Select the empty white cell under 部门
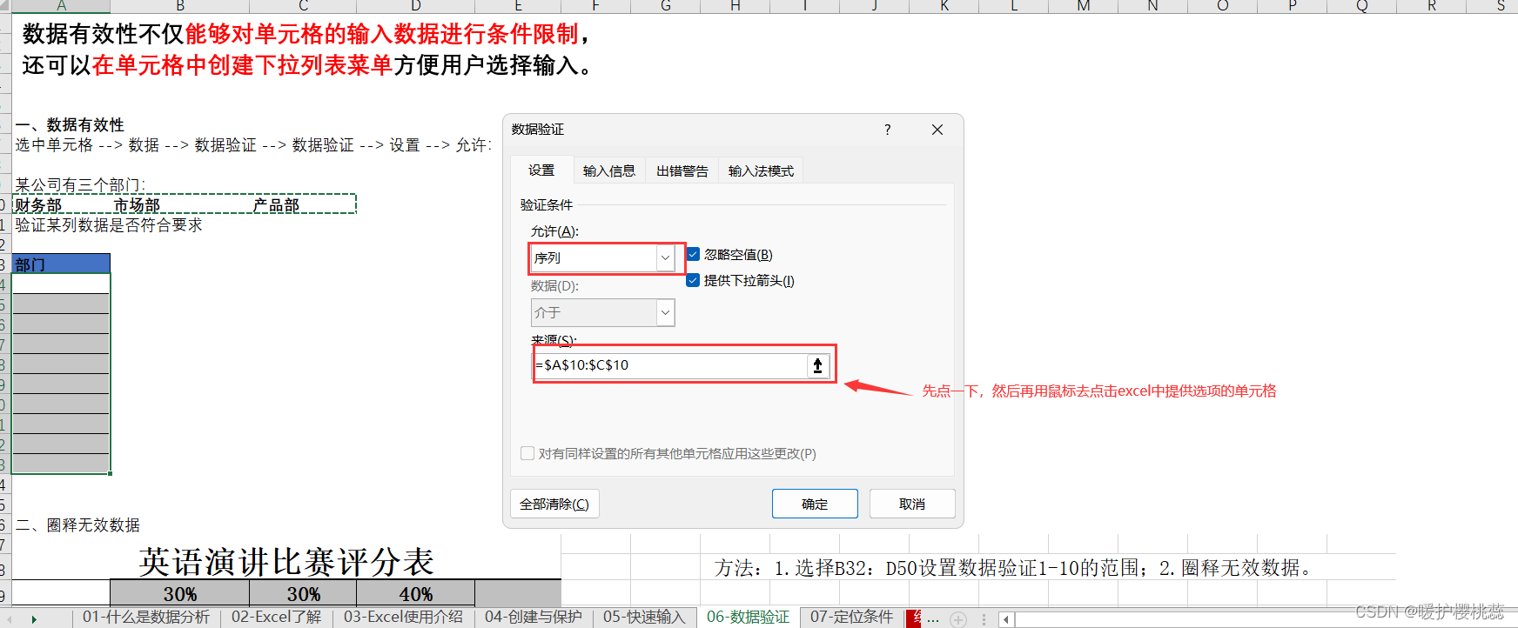This screenshot has height=628, width=1518. [61, 284]
